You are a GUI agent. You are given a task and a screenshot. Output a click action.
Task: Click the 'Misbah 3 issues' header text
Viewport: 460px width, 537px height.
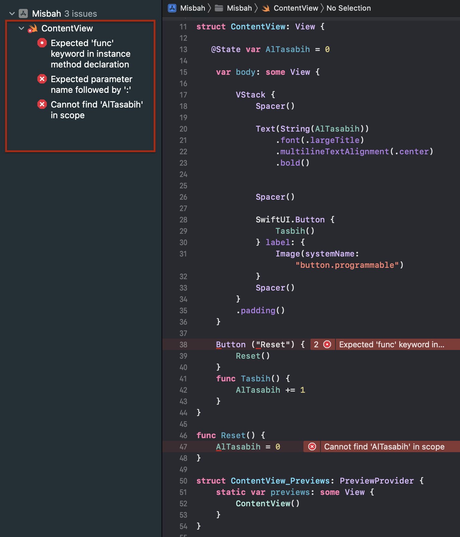[64, 14]
